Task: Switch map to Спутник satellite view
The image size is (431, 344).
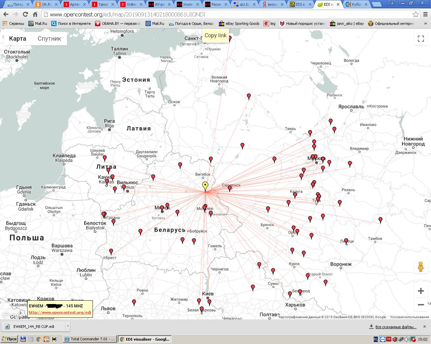Action: point(49,39)
